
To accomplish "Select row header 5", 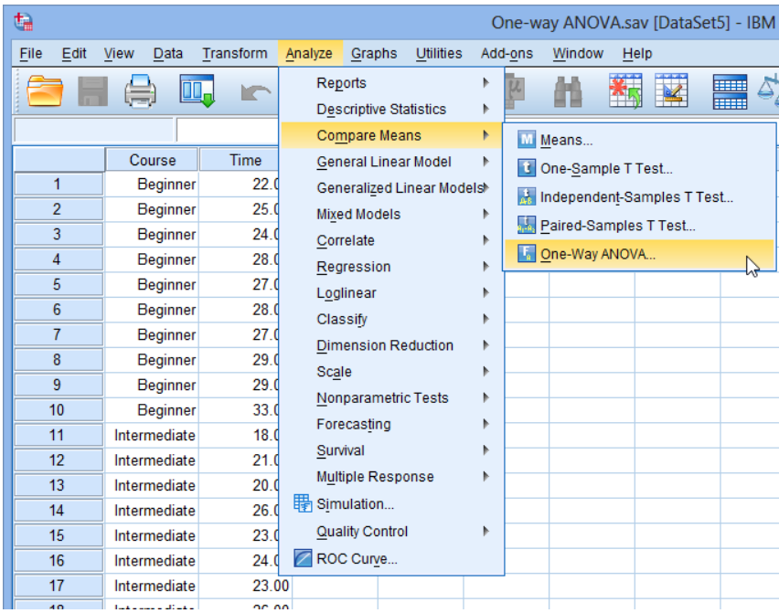I will click(59, 284).
